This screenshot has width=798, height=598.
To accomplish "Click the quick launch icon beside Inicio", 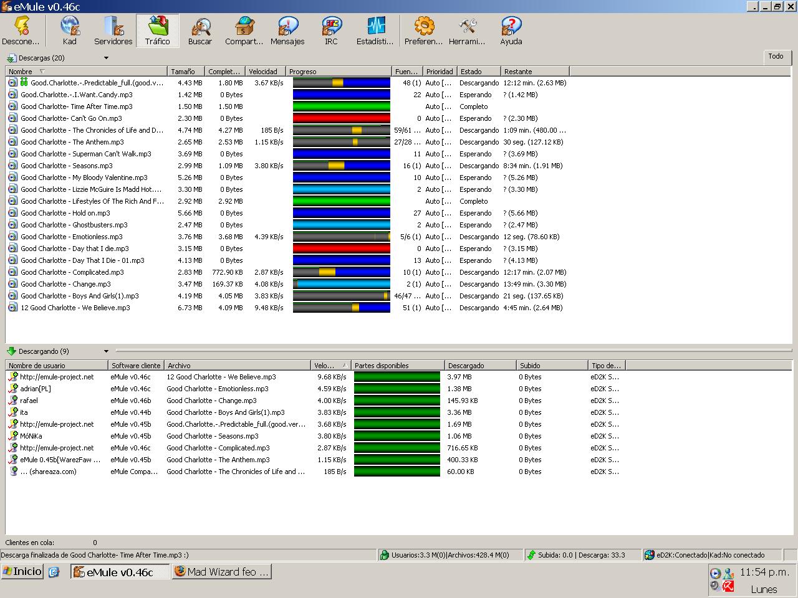I will [54, 572].
